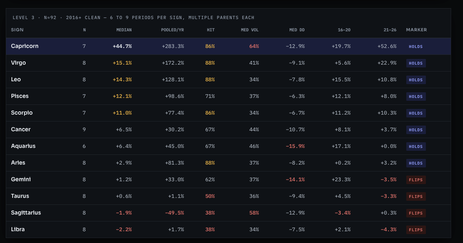
Task: Click FLIPS badge in Taurus row
Action: point(416,197)
